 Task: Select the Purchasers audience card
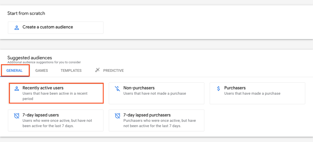click(257, 93)
